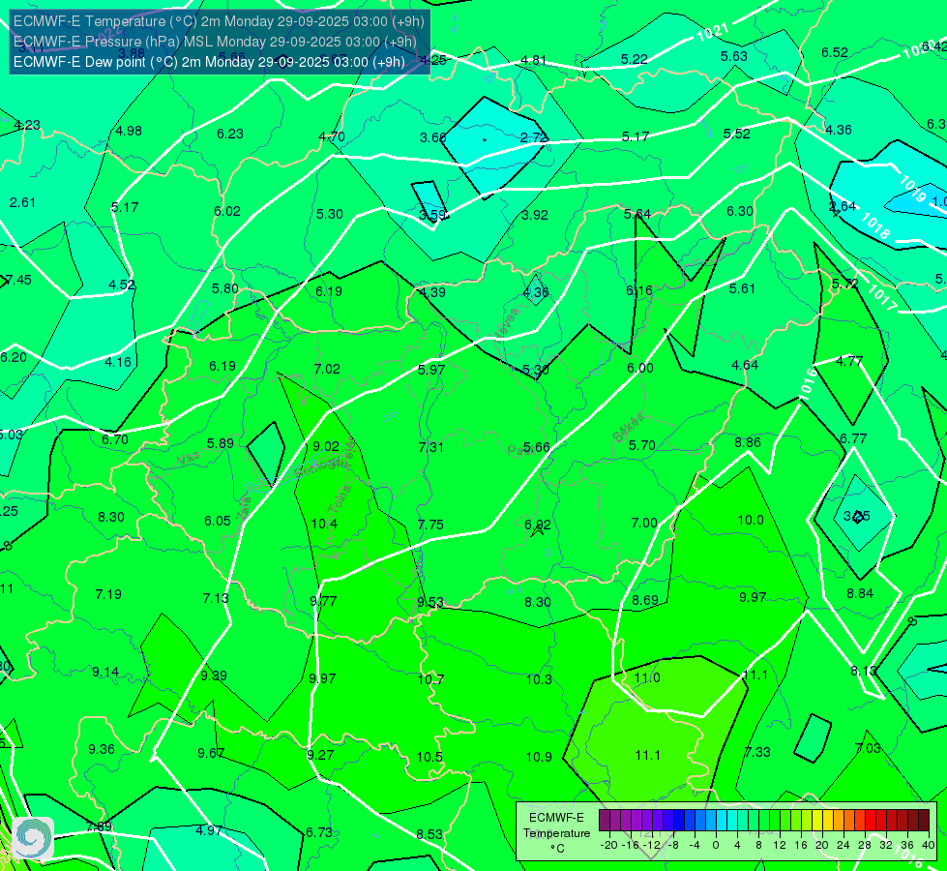Click the 4.98 dew point value

pyautogui.click(x=129, y=132)
